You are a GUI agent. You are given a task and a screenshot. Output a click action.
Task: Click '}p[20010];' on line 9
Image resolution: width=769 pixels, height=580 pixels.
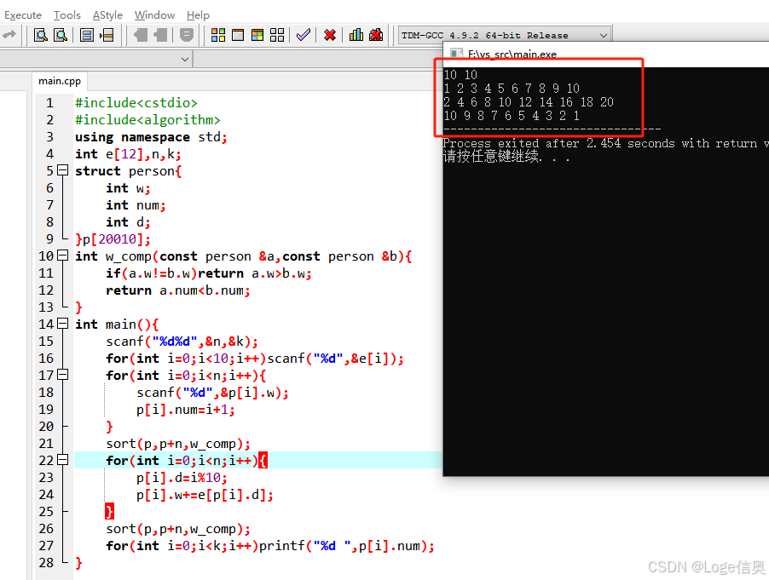pos(113,239)
